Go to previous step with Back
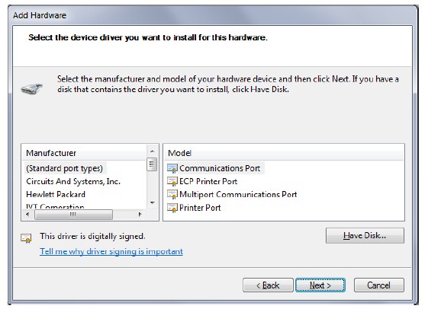 click(x=268, y=285)
